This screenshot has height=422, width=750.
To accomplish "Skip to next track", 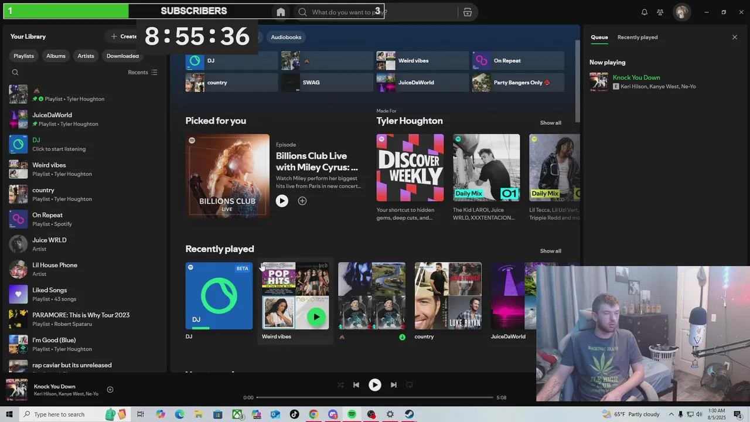I will click(x=394, y=385).
